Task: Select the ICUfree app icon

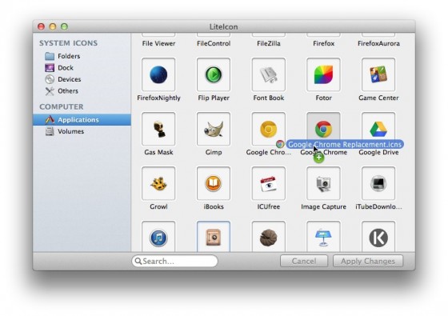Action: (269, 183)
